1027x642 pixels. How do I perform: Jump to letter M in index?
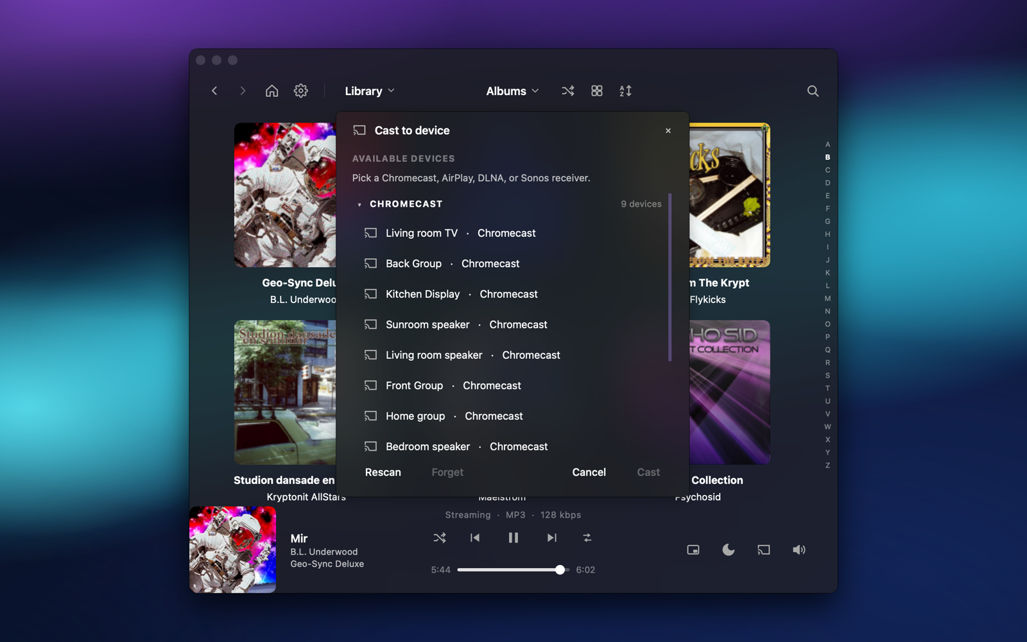tap(827, 299)
